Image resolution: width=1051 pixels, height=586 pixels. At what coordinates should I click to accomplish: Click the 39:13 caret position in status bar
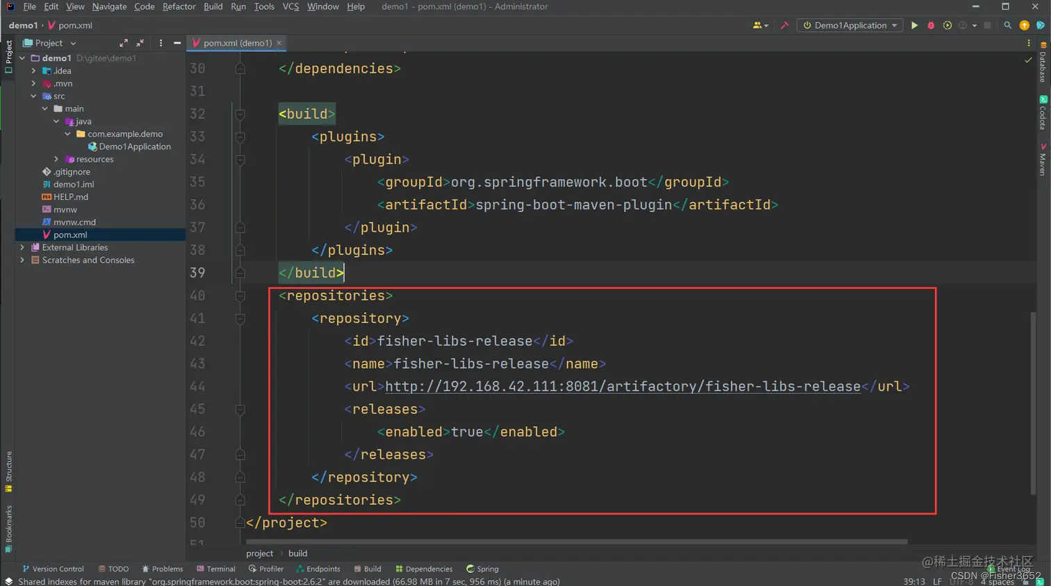pyautogui.click(x=914, y=581)
